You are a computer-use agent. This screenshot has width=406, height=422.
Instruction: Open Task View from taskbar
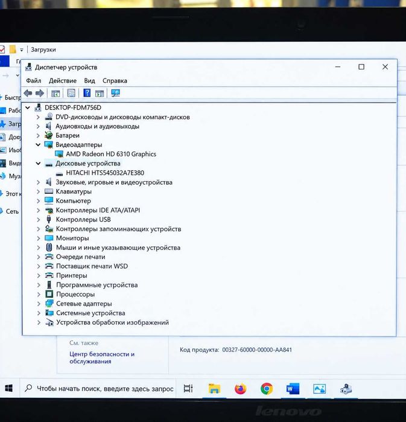coord(188,388)
